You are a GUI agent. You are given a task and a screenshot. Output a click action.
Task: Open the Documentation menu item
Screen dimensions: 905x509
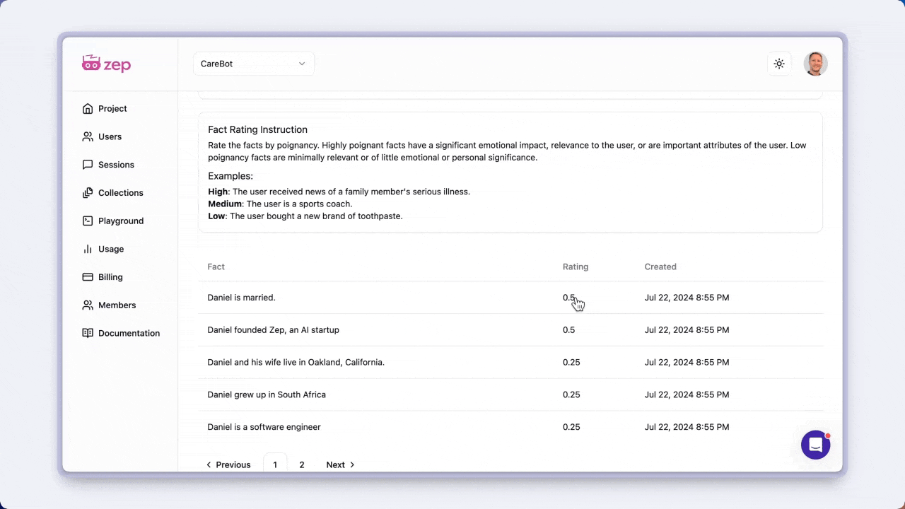(129, 333)
